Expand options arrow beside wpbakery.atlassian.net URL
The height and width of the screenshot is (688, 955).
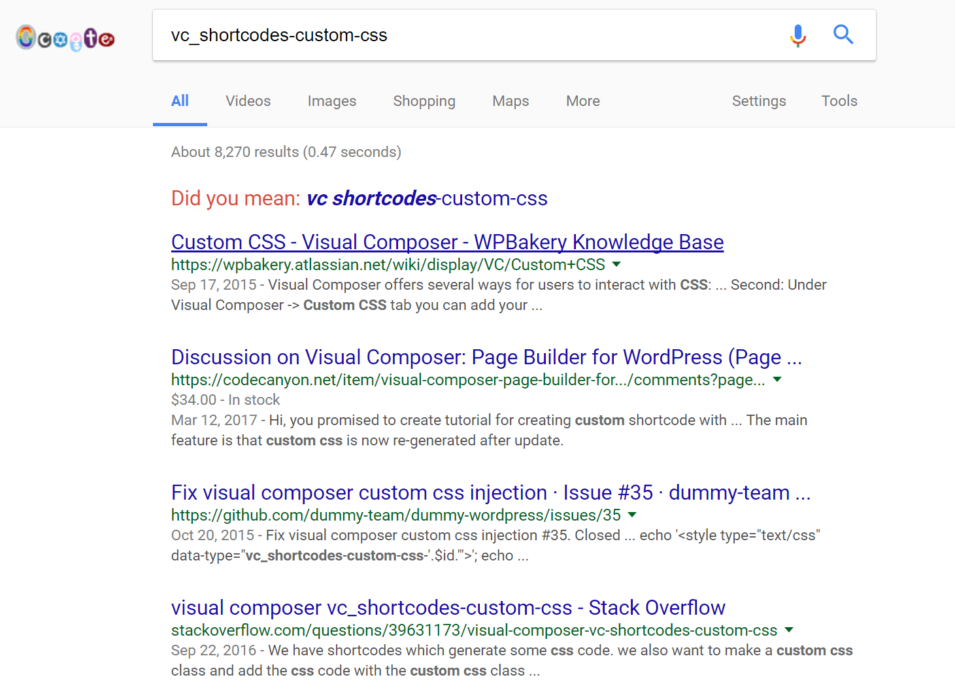pyautogui.click(x=616, y=265)
